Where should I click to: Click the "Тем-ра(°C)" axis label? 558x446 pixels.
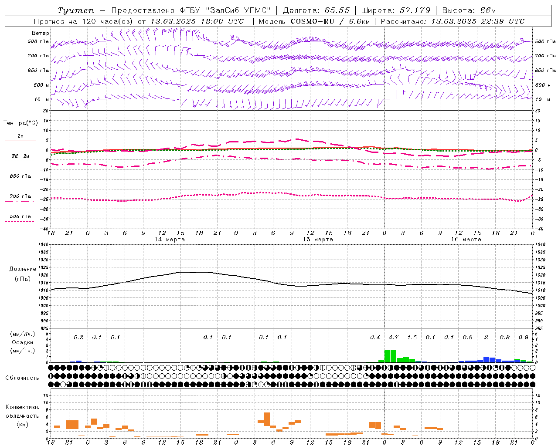click(x=20, y=123)
